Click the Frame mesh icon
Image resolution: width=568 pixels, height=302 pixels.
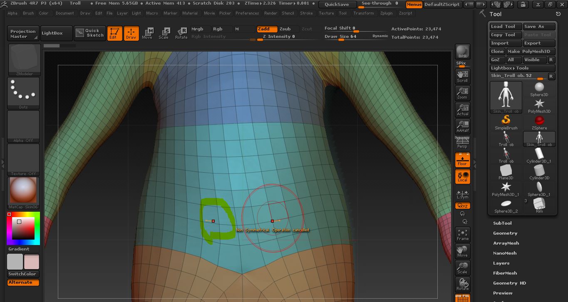click(462, 235)
